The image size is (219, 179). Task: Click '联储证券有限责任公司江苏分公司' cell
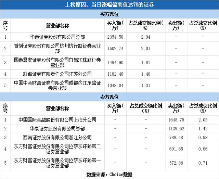(57, 74)
